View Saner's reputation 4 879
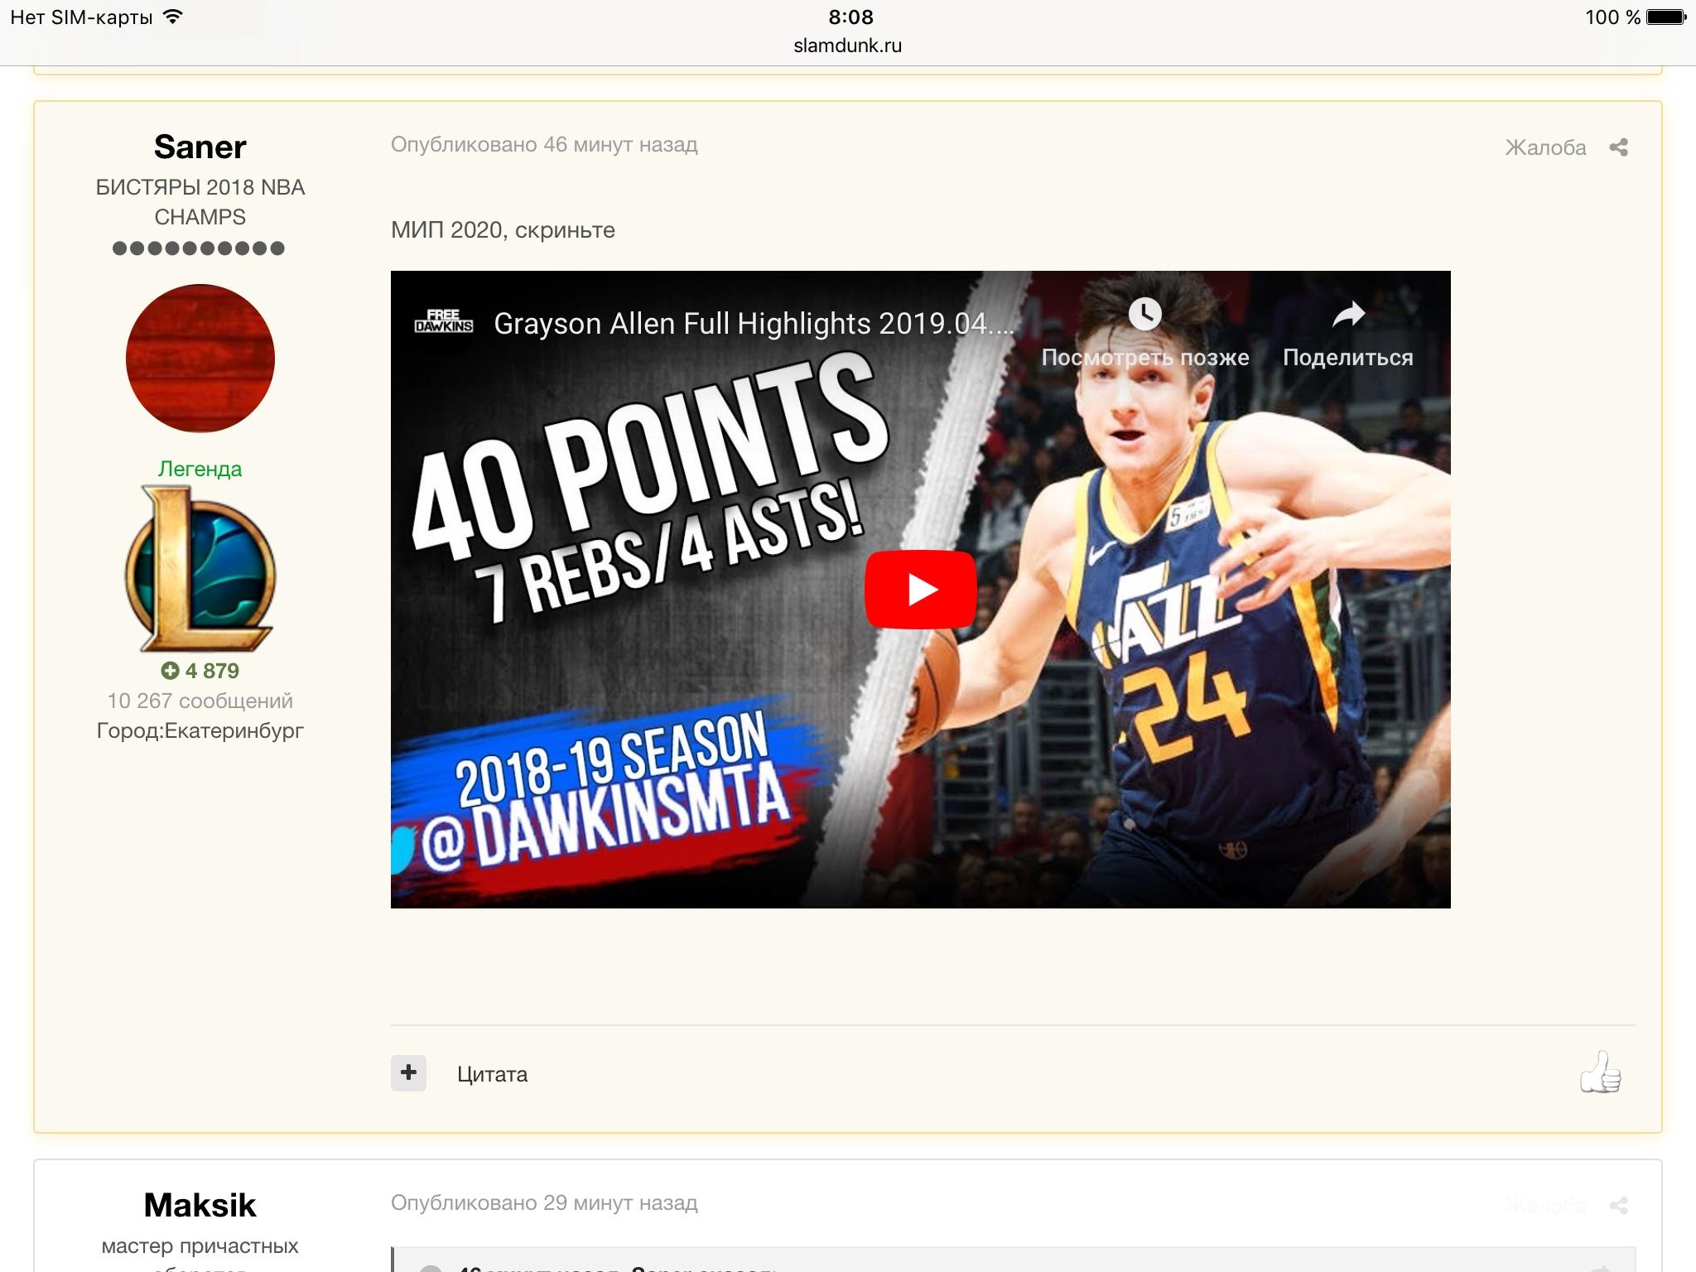This screenshot has width=1696, height=1272. (200, 671)
